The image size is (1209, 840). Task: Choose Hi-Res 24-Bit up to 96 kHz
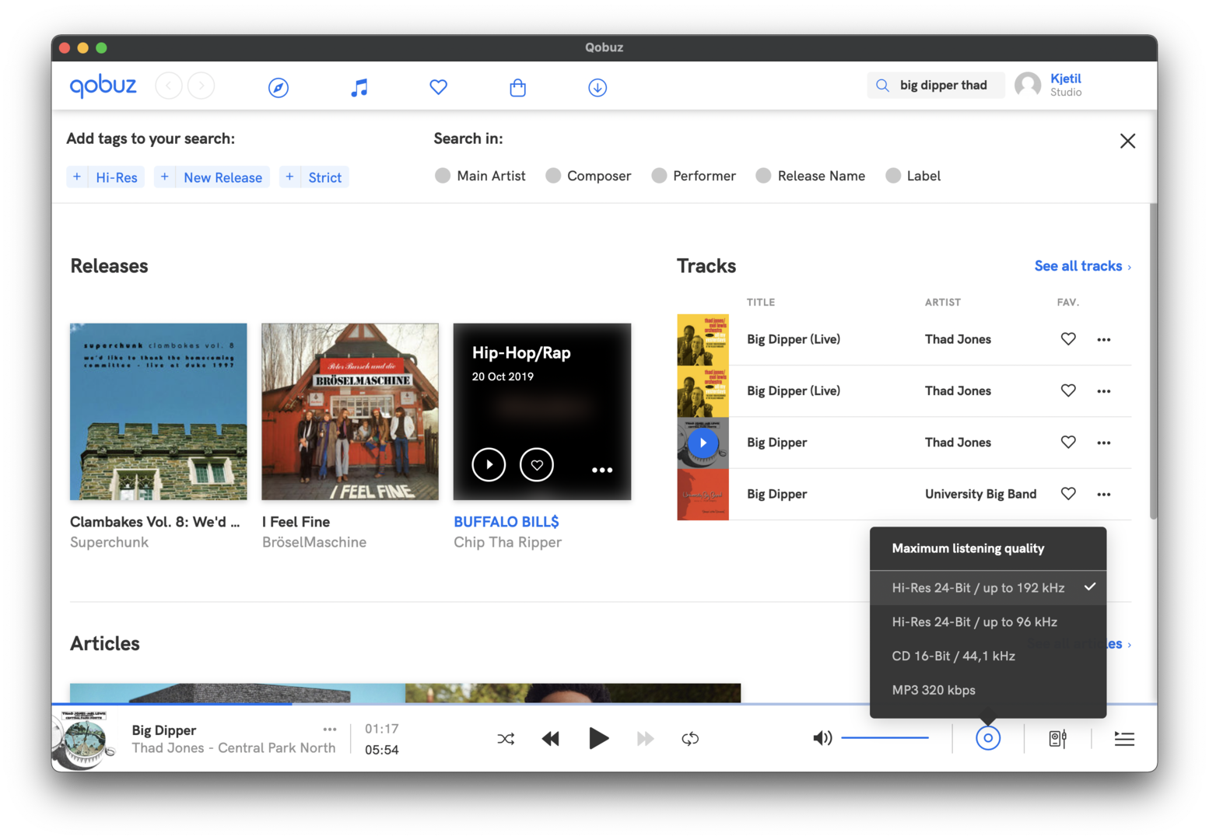(988, 622)
